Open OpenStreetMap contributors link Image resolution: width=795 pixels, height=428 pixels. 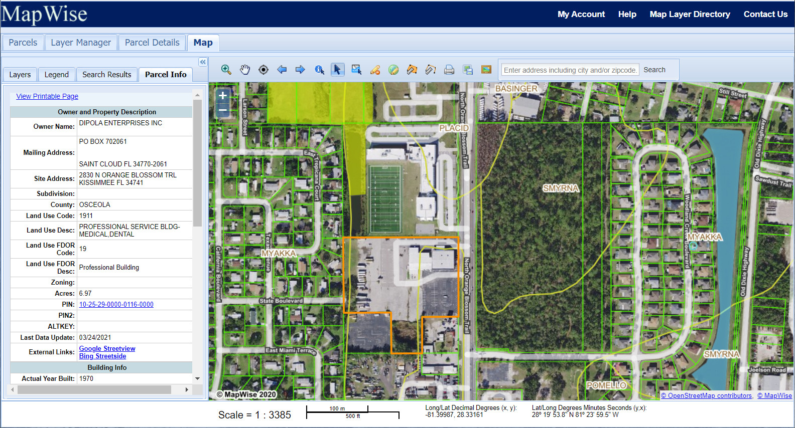(707, 395)
